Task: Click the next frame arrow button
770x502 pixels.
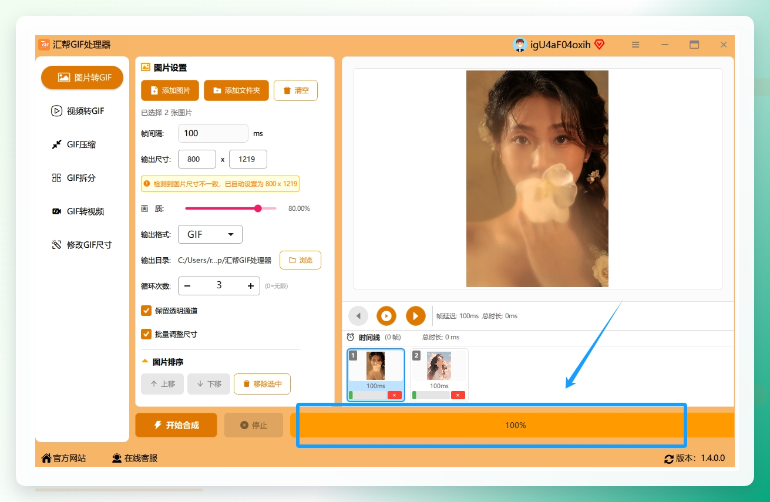Action: (416, 316)
